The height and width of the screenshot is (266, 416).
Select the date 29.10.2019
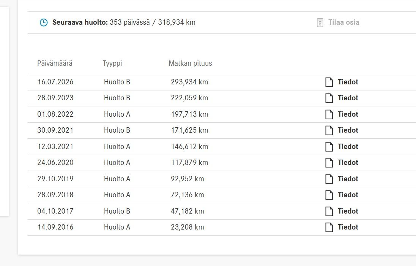pos(55,179)
